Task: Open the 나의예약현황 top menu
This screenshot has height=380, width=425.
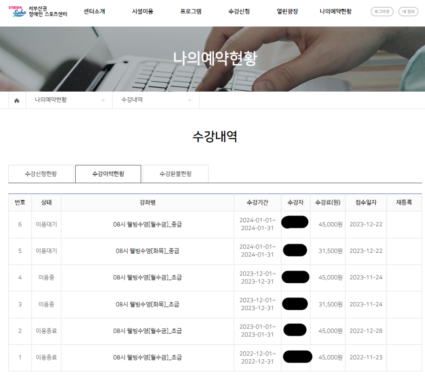Action: tap(336, 11)
